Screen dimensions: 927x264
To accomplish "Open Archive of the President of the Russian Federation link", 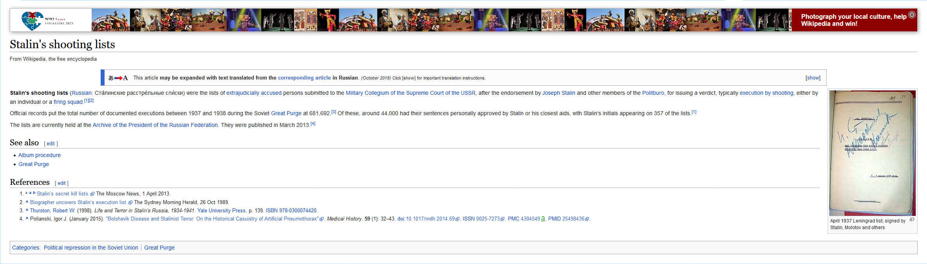I will 155,125.
